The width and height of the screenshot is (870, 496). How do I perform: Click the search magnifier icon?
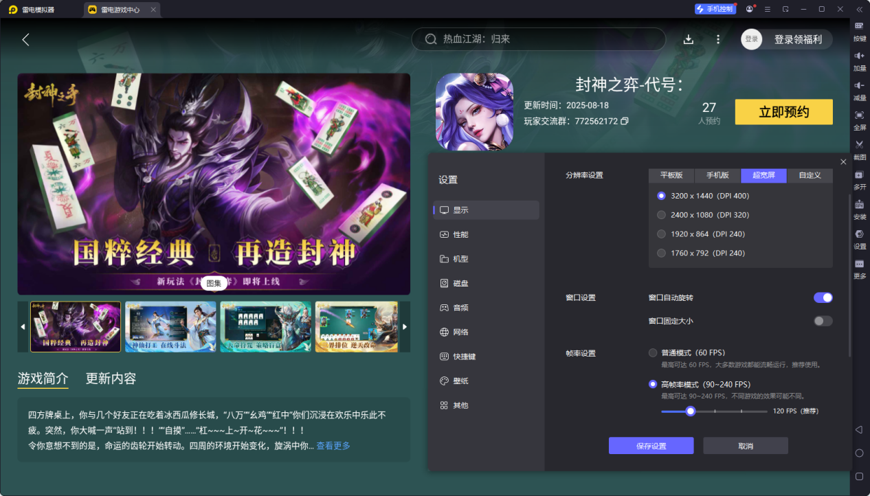tap(431, 39)
